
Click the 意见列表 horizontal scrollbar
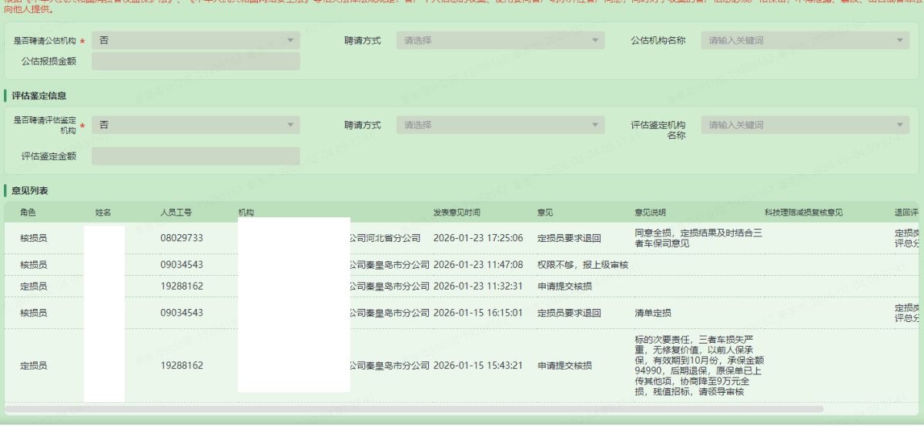(x=414, y=409)
